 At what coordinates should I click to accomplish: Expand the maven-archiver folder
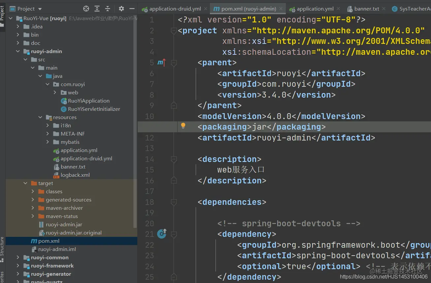click(33, 208)
